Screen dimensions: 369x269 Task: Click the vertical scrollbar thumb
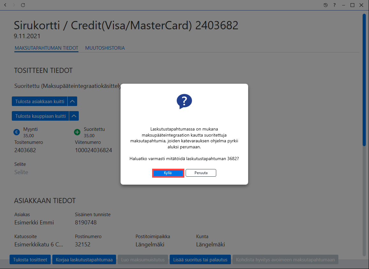pyautogui.click(x=364, y=80)
